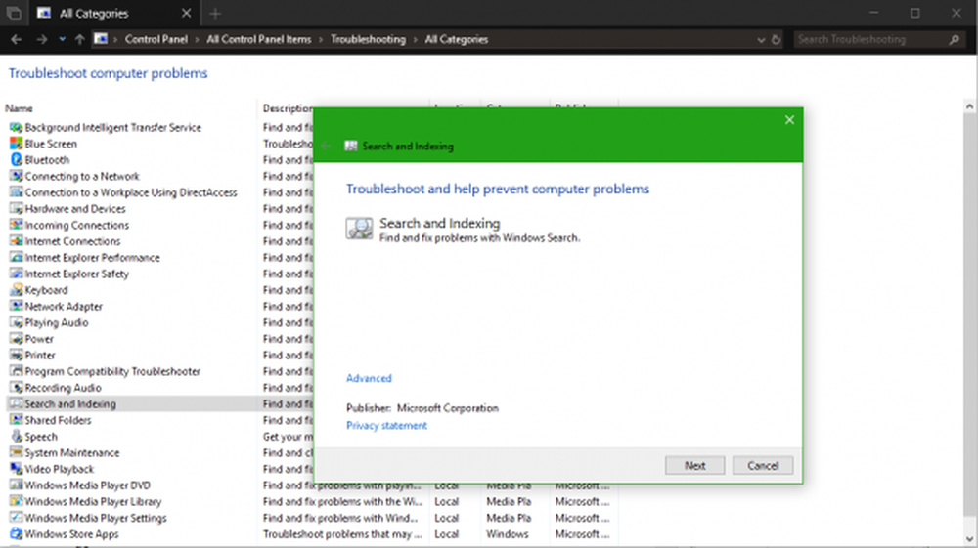Go up one folder level arrow
978x548 pixels.
tap(79, 40)
